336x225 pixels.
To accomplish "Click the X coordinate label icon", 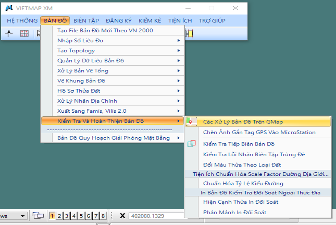I will (x=122, y=216).
